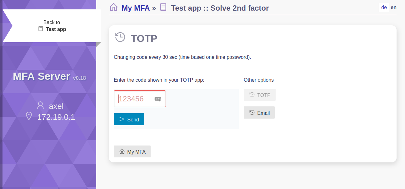405x189 pixels.
Task: Click the house icon on My MFA button
Action: (x=122, y=151)
